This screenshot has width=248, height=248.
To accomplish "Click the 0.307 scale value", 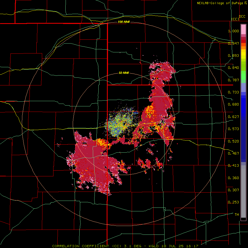I will [x=233, y=190].
